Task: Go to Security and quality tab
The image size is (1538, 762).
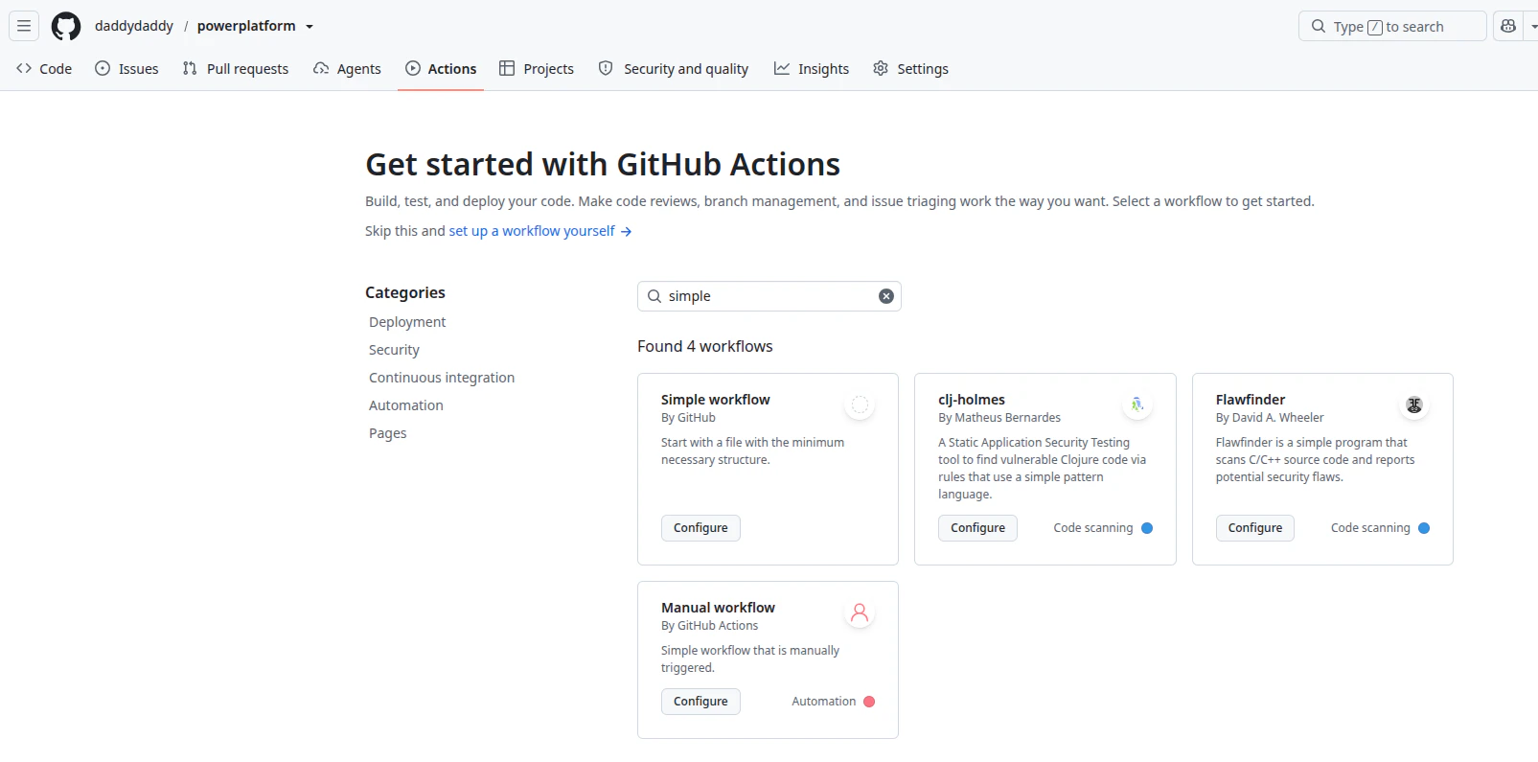Action: [x=674, y=69]
